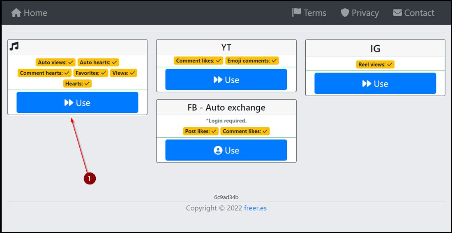Select the Comment hearts badge
The width and height of the screenshot is (452, 233).
(45, 73)
